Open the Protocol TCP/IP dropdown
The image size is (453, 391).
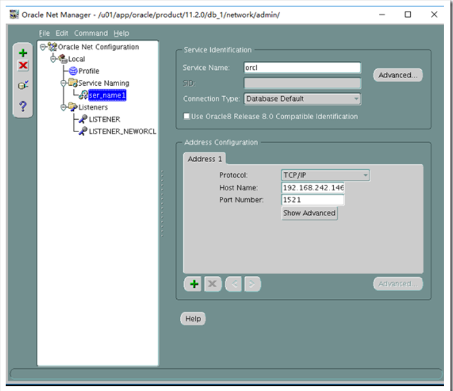click(x=326, y=175)
